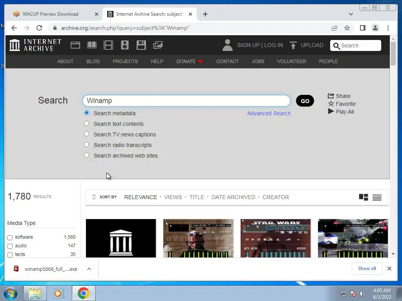The width and height of the screenshot is (402, 301).
Task: Check the texts media type filter
Action: pos(10,255)
